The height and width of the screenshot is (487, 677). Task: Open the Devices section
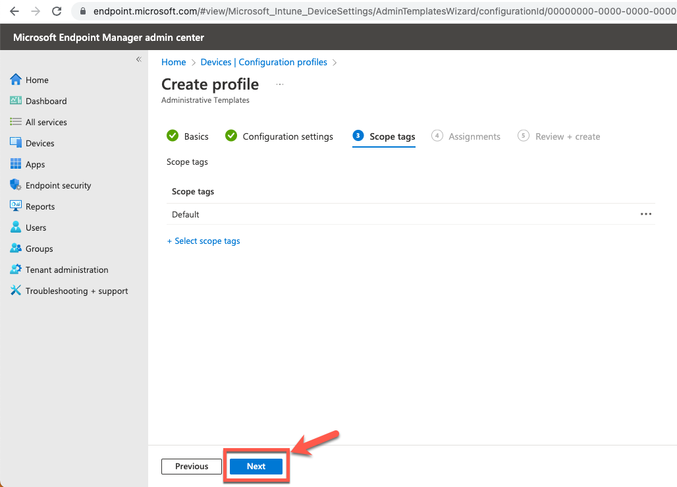(40, 143)
